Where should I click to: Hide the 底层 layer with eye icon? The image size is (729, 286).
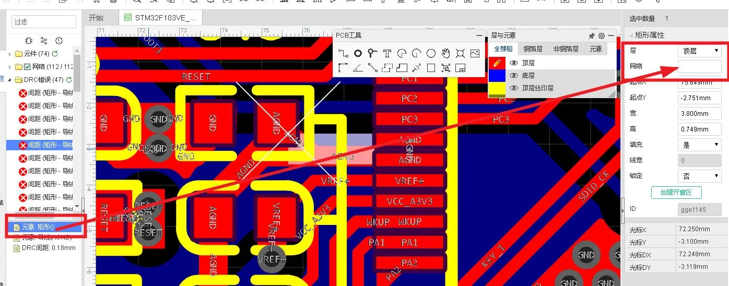pyautogui.click(x=514, y=76)
